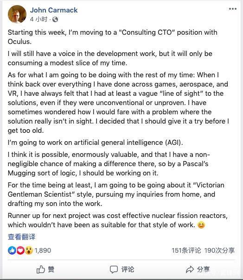The height and width of the screenshot is (280, 243).
Task: Like the post using 赞 label
Action: 51,269
